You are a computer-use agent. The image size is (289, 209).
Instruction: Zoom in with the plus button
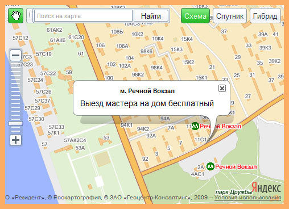(x=15, y=140)
